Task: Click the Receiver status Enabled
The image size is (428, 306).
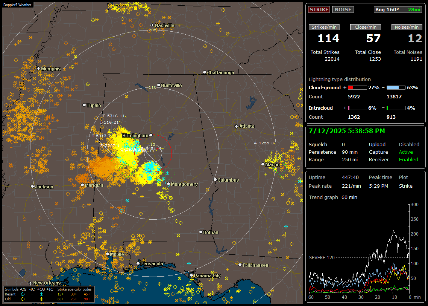Action: click(x=408, y=159)
